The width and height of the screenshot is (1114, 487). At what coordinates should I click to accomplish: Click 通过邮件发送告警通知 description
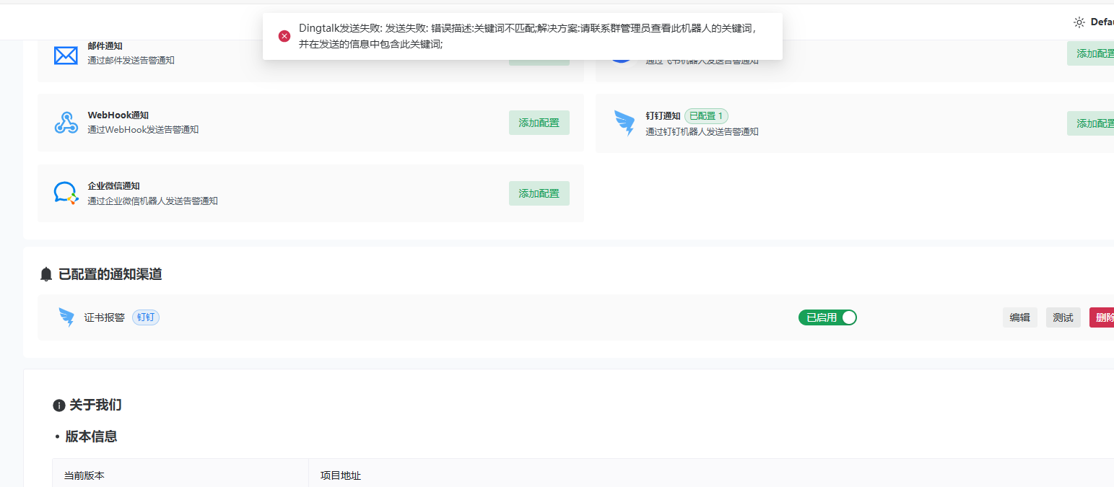(131, 61)
